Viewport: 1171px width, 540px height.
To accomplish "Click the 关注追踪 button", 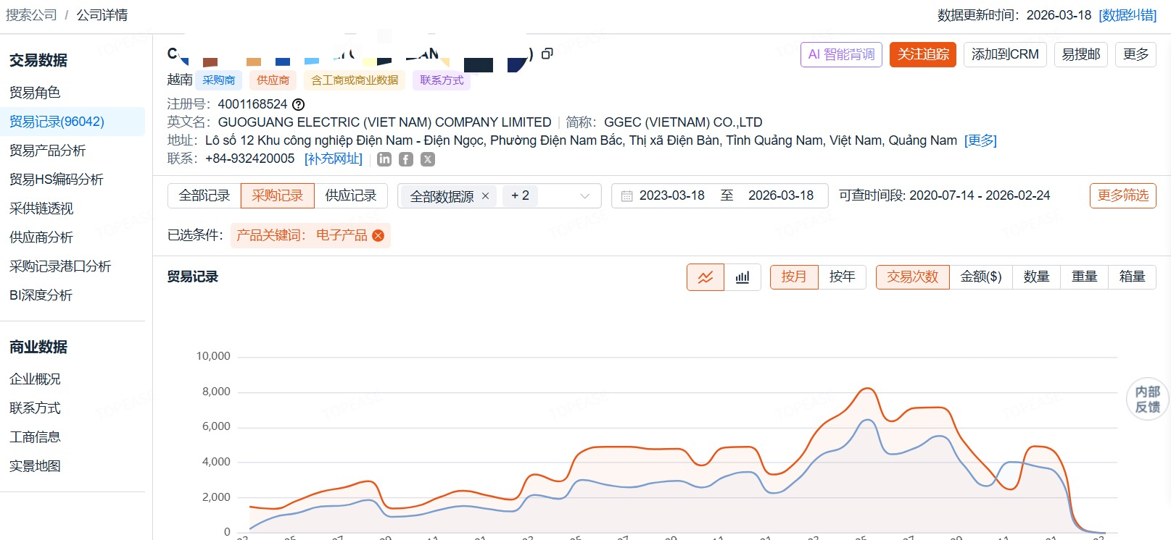I will click(x=923, y=54).
